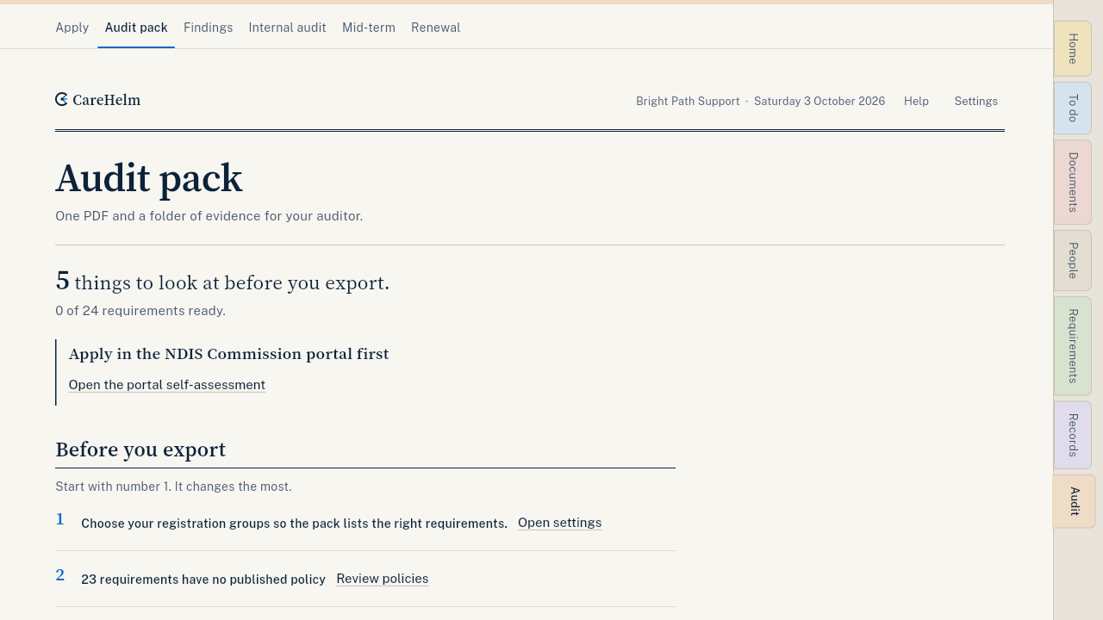Click 'Choose your registration groups' item text

click(x=294, y=524)
